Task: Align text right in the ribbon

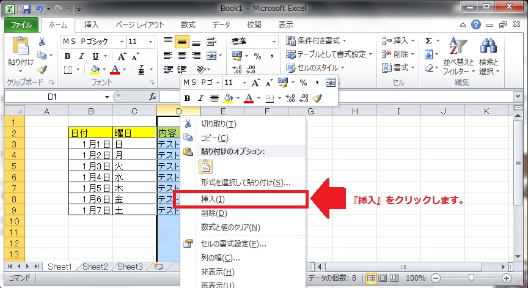Action: [196, 55]
